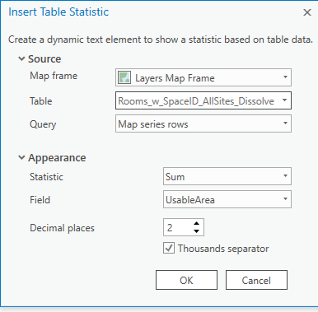Open the Table dropdown list
The width and height of the screenshot is (318, 312).
(x=203, y=100)
